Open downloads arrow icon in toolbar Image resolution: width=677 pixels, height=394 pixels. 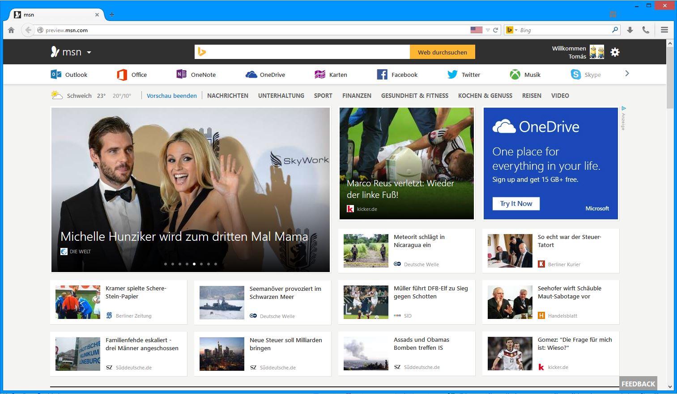(630, 30)
